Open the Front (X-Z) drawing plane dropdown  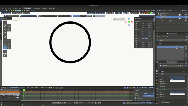coord(101,13)
